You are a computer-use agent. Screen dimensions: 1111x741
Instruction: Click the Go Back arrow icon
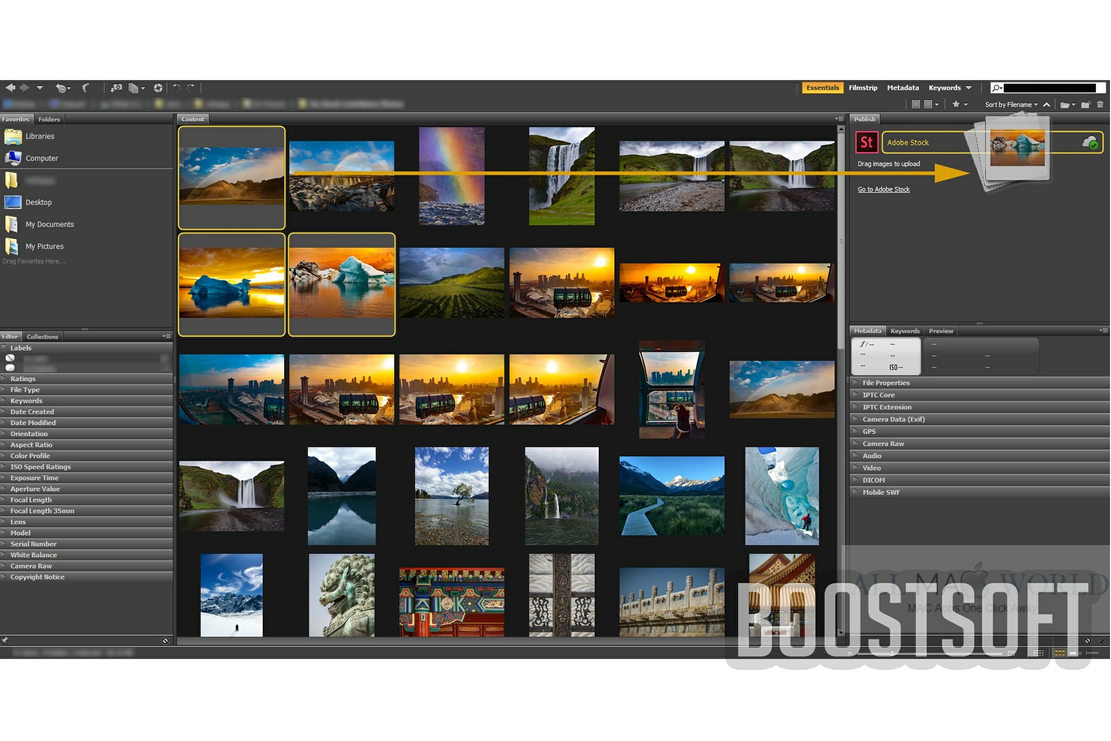tap(10, 88)
